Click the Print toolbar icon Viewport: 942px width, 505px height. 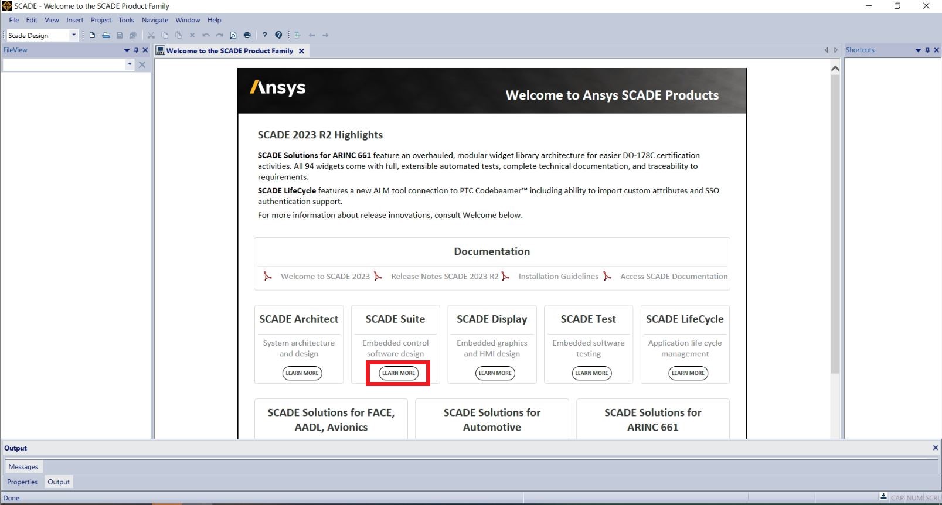(x=247, y=35)
